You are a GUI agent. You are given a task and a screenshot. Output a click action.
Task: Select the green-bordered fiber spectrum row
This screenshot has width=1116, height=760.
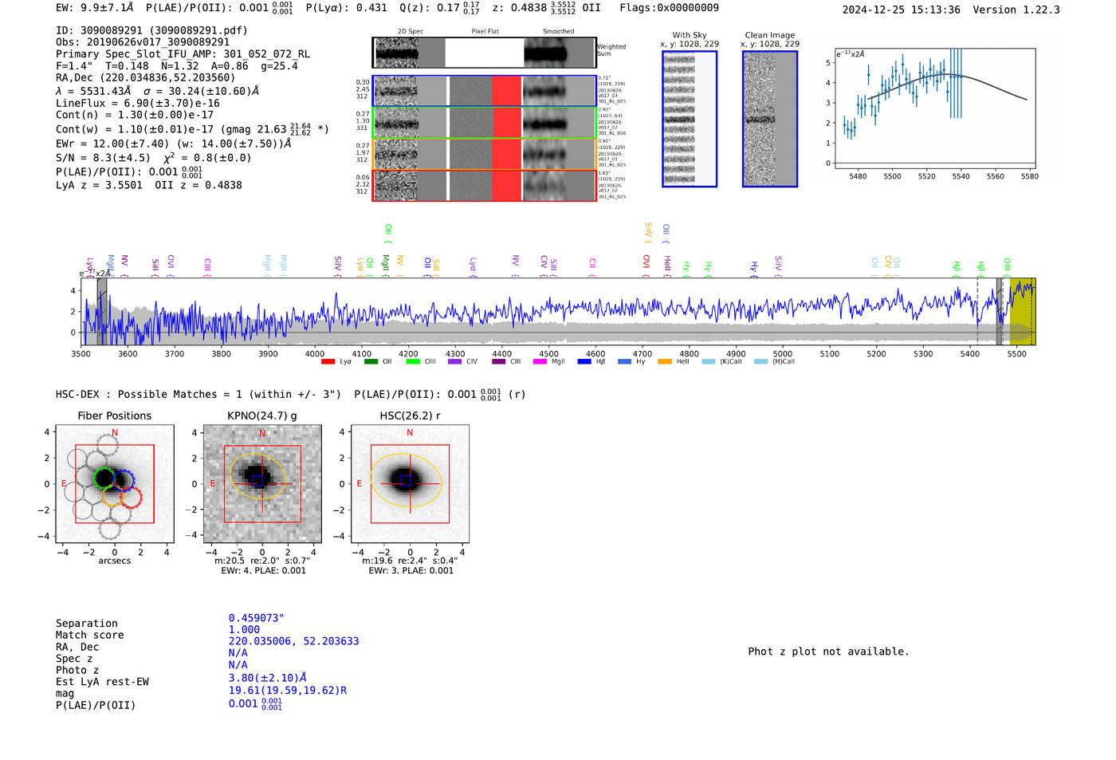pos(484,123)
